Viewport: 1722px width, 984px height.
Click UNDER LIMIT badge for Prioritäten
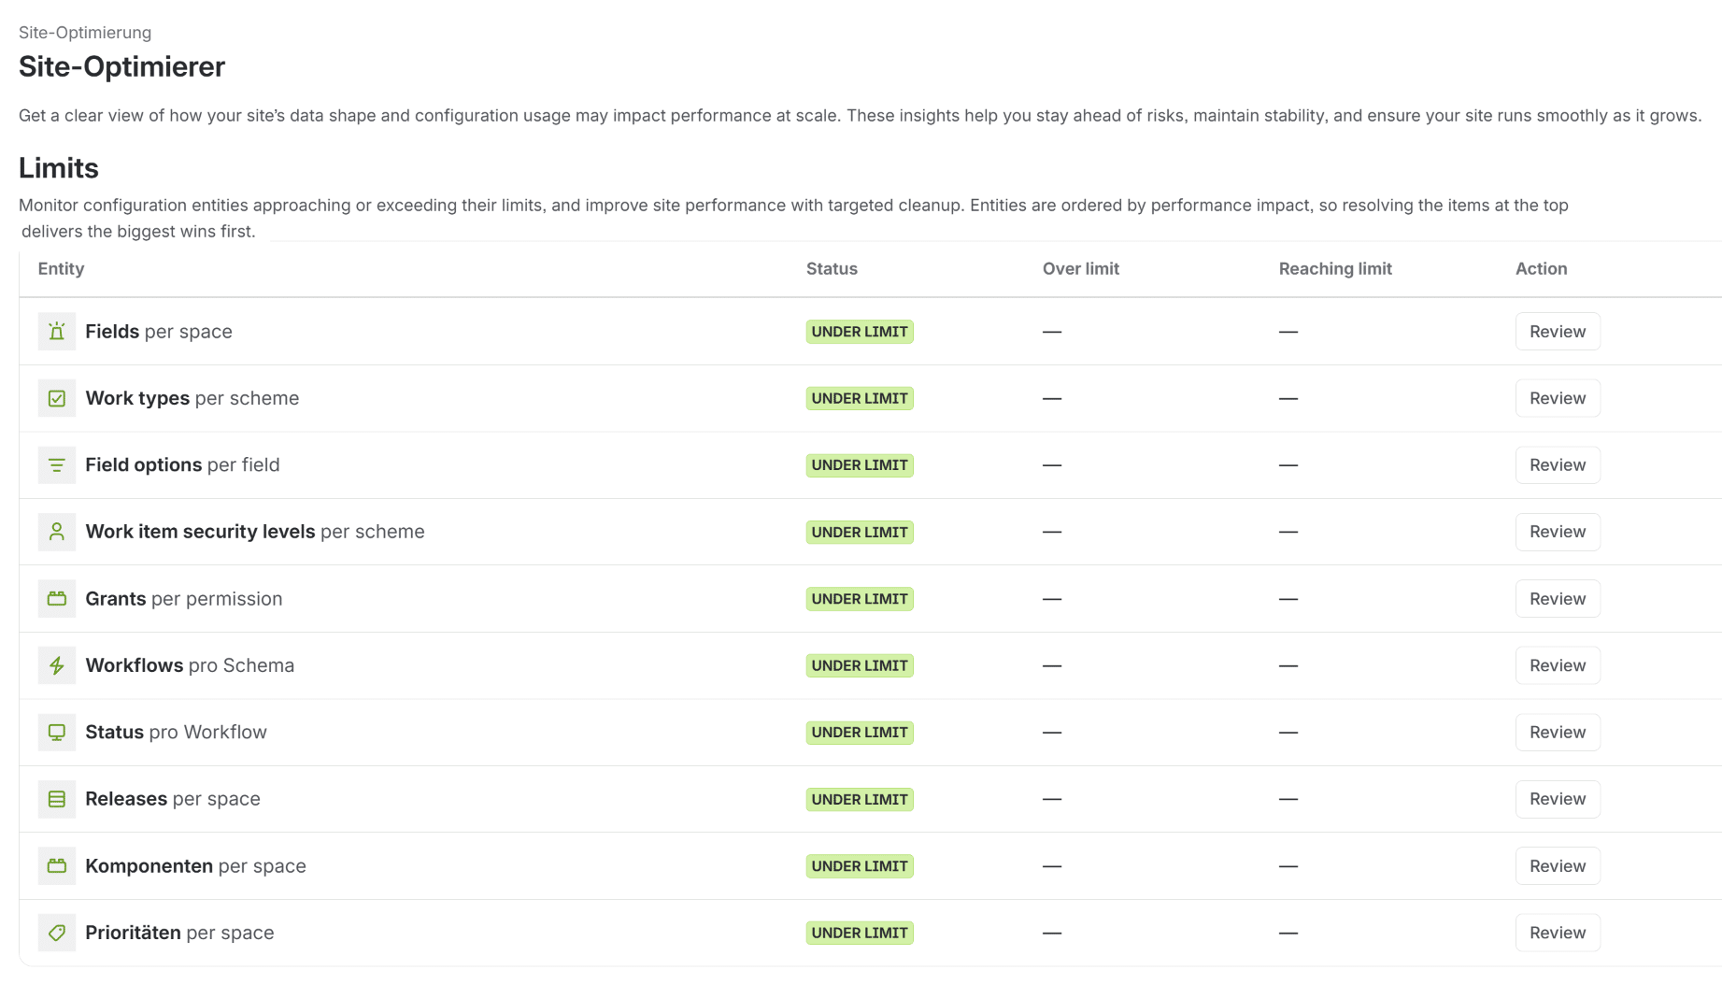click(x=860, y=934)
